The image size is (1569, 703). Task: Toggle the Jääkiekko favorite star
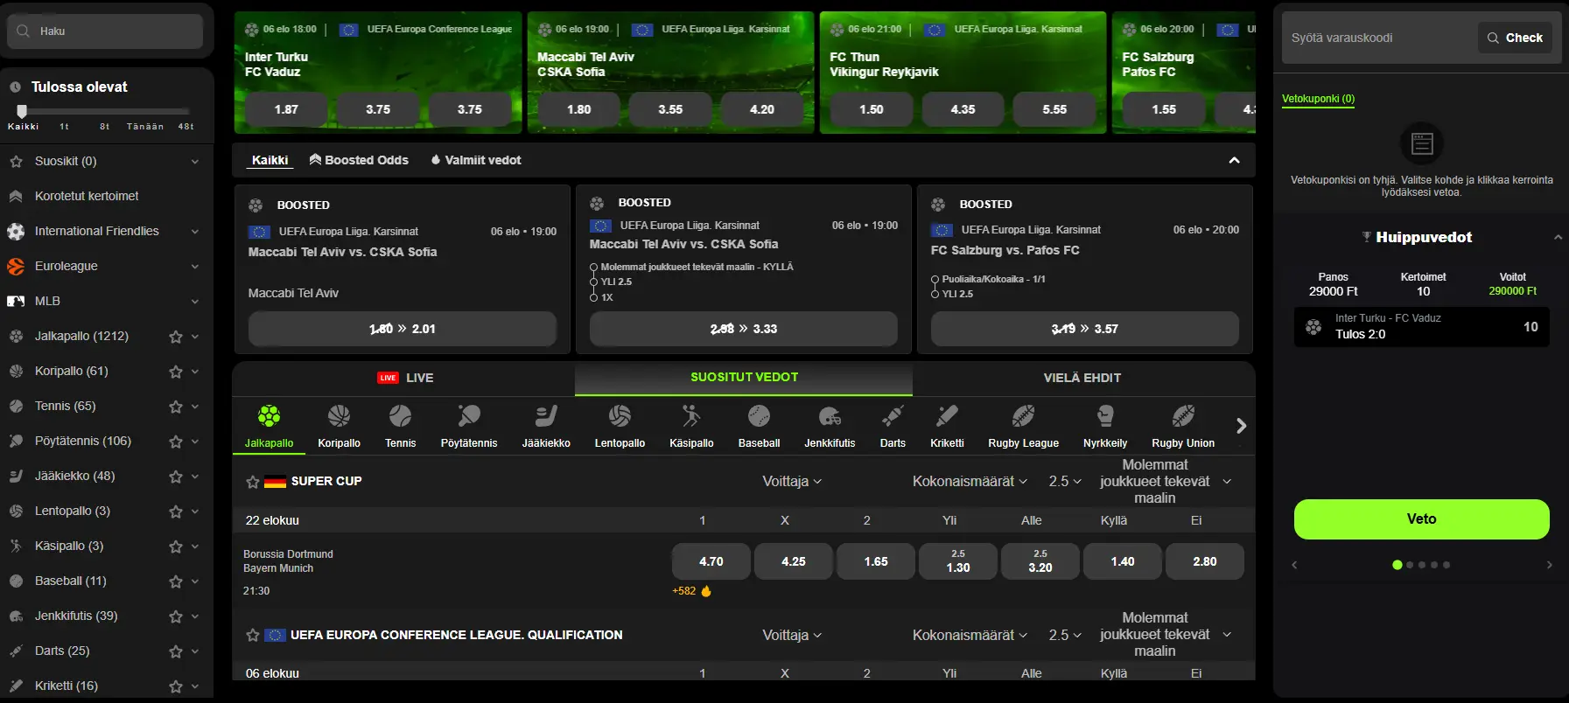(x=176, y=476)
